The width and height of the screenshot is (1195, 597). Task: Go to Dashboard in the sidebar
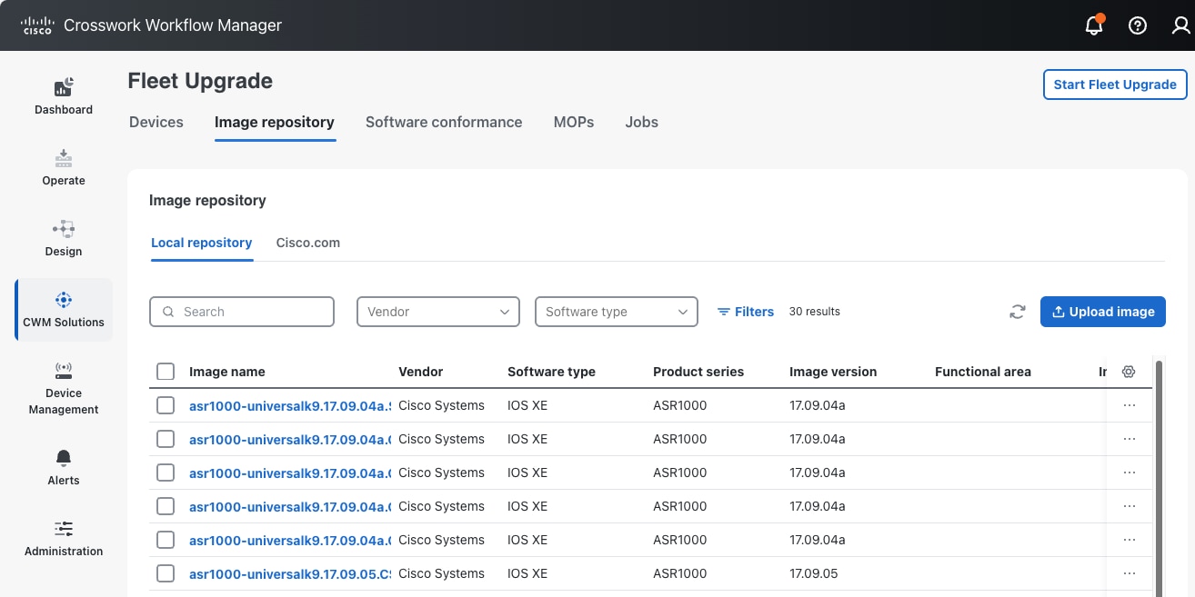pyautogui.click(x=64, y=96)
